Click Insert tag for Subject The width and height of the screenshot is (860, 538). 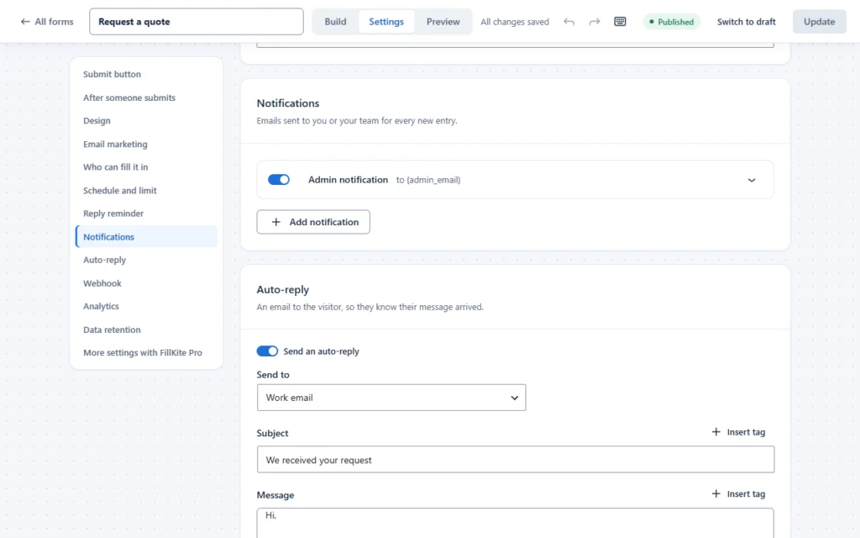click(738, 432)
